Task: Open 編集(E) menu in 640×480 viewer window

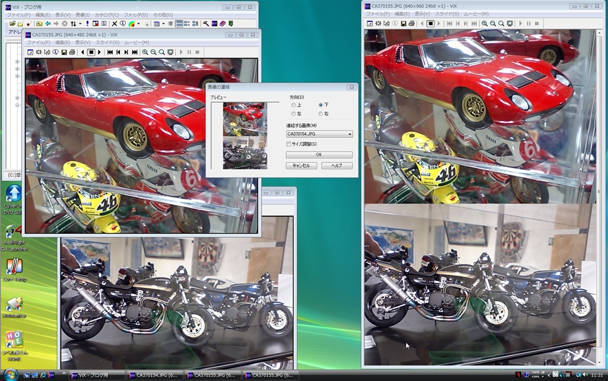Action: 62,42
